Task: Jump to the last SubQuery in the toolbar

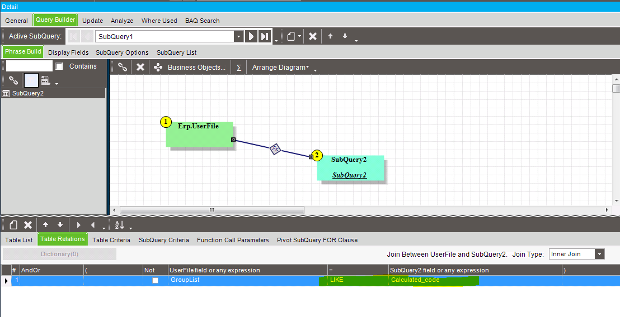Action: (x=265, y=37)
